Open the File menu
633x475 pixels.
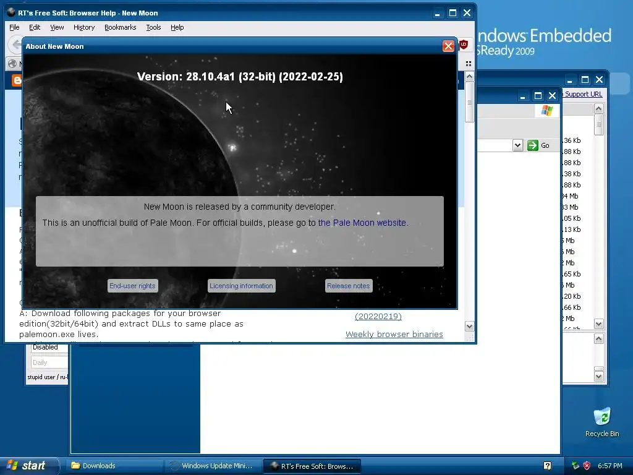pos(14,27)
